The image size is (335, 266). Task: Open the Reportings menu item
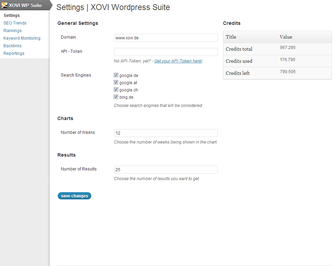(x=14, y=53)
